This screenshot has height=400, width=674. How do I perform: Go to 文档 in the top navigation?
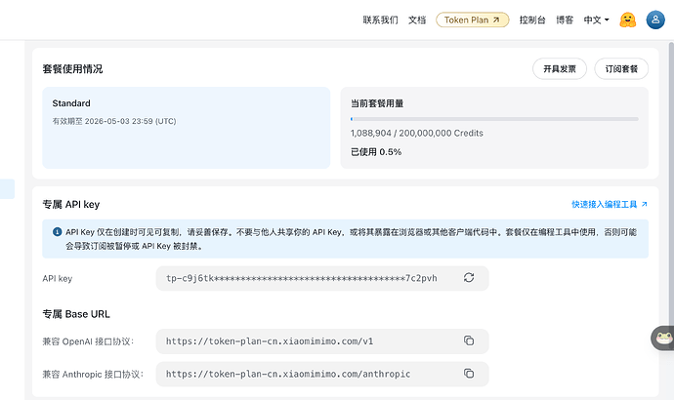pos(417,20)
